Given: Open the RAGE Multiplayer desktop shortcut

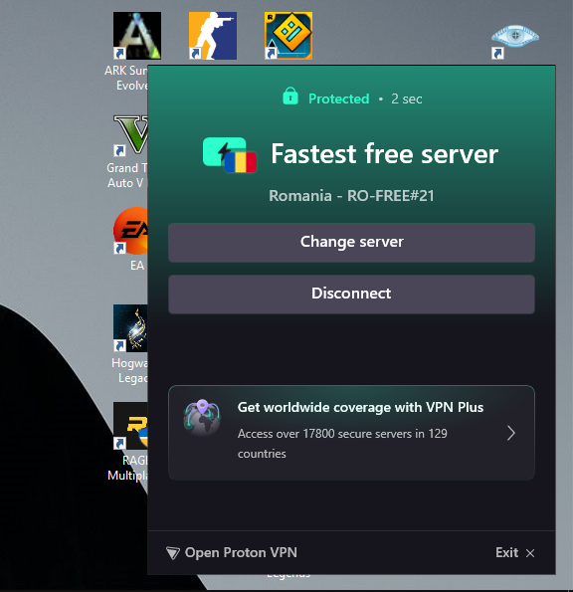Looking at the screenshot, I should tap(130, 426).
